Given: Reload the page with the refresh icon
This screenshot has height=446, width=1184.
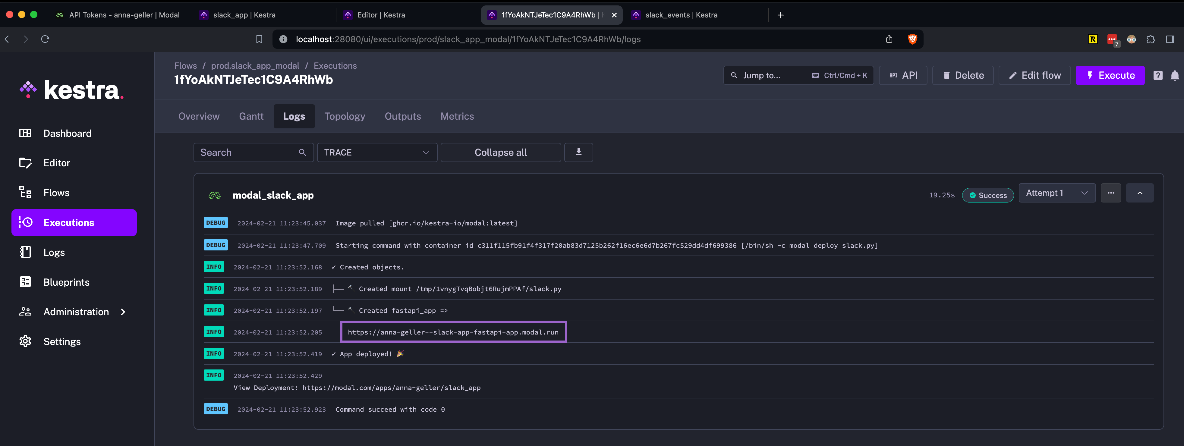Looking at the screenshot, I should tap(45, 39).
